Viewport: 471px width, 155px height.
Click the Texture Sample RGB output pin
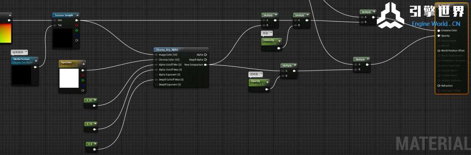pos(77,20)
